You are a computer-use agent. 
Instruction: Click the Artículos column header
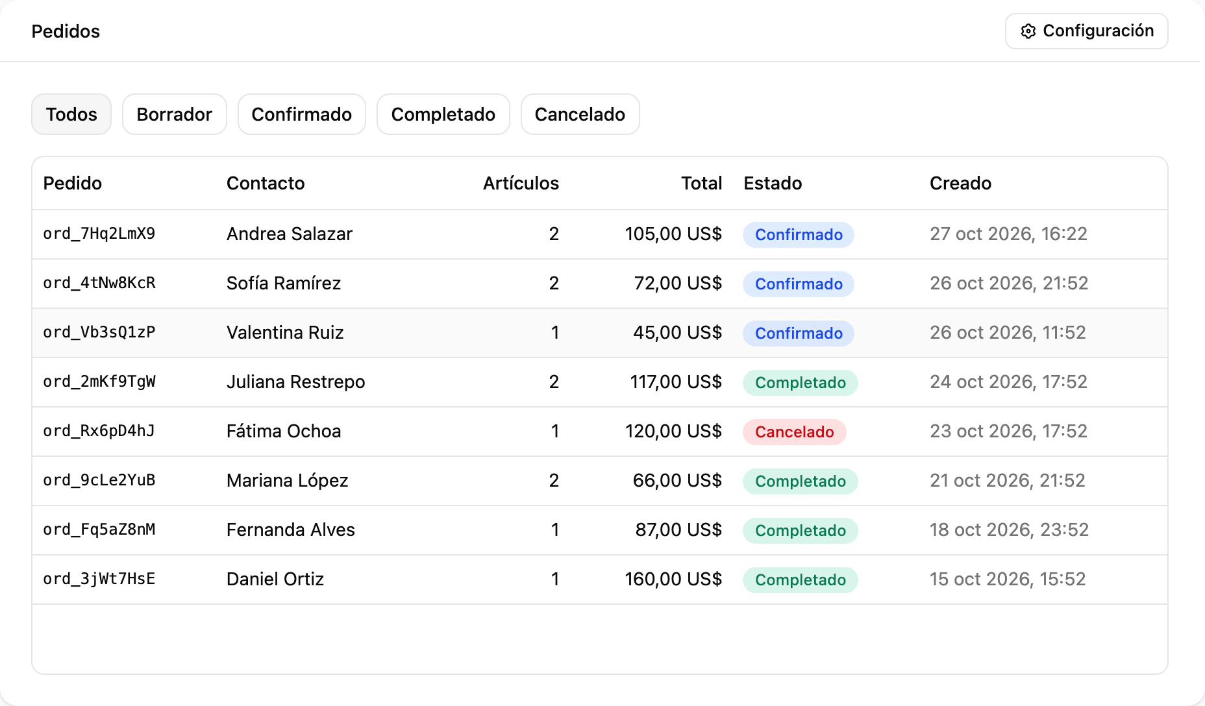point(521,183)
